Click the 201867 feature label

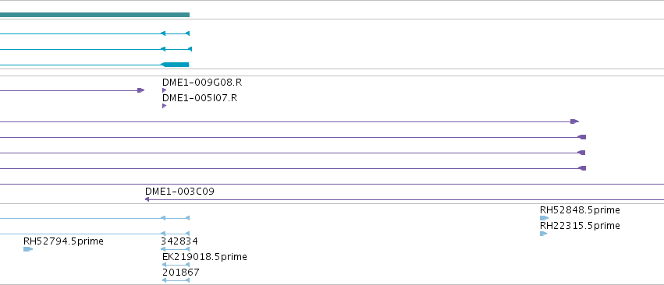(180, 273)
